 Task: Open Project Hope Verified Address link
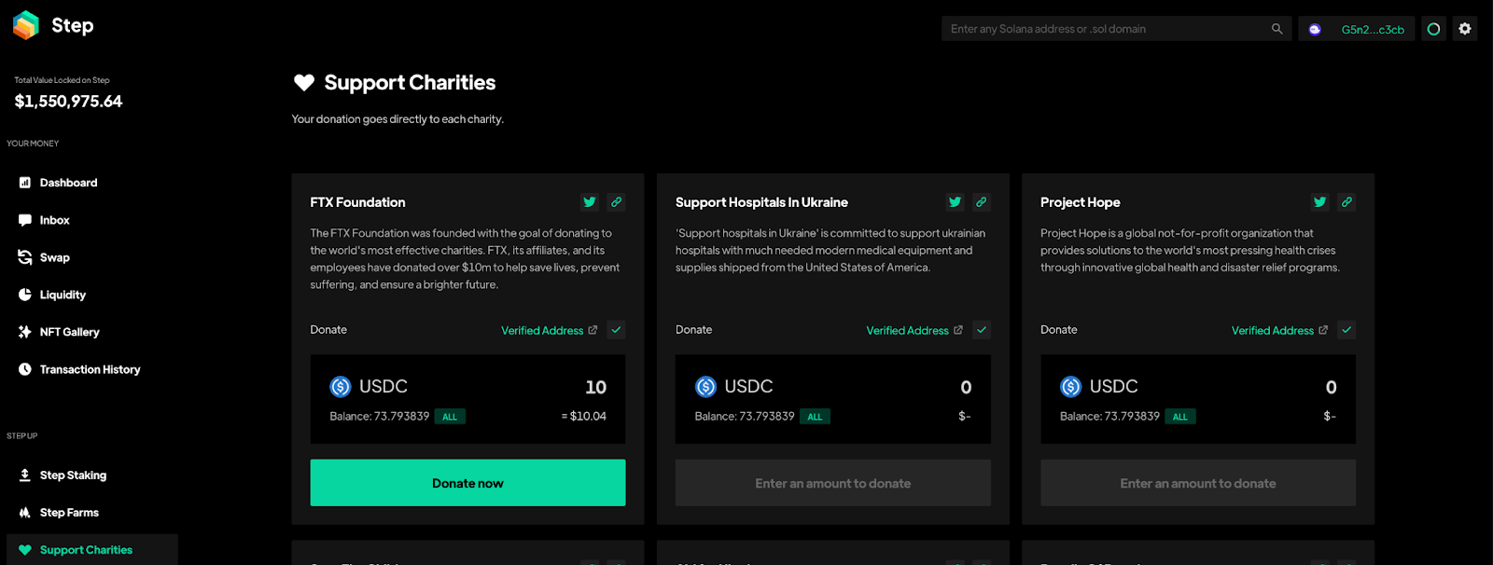1278,330
